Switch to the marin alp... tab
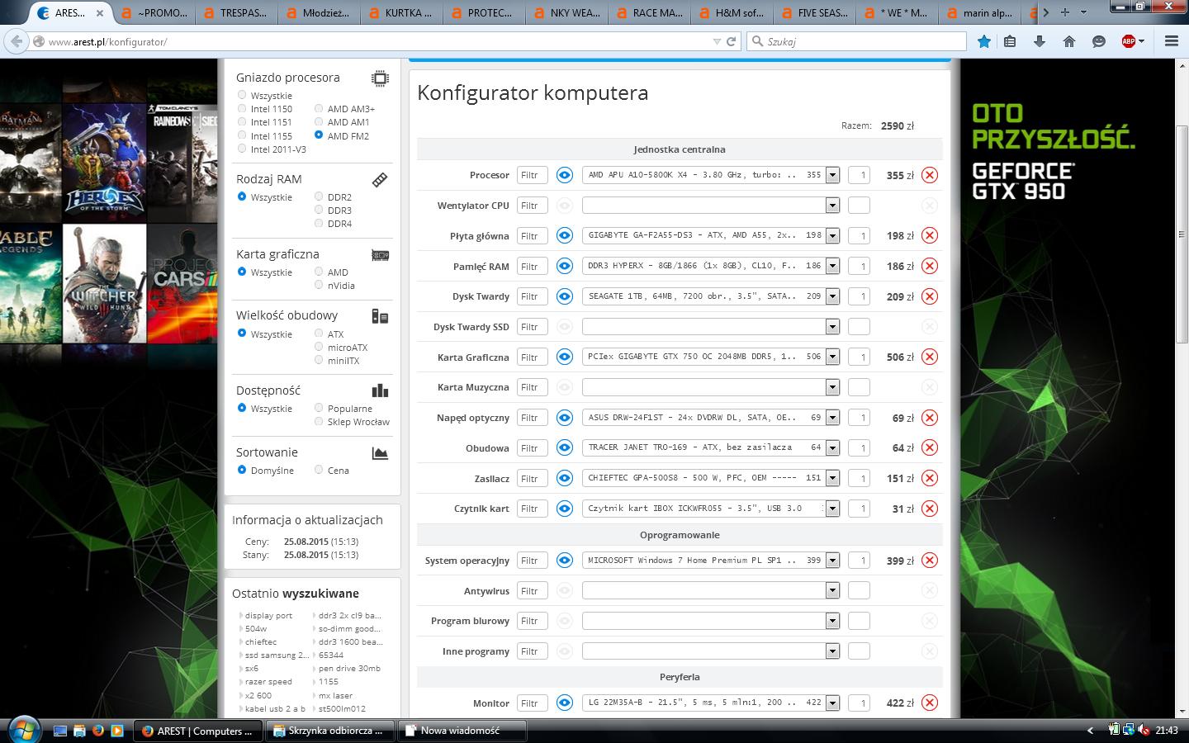Viewport: 1189px width, 743px height. pos(978,12)
